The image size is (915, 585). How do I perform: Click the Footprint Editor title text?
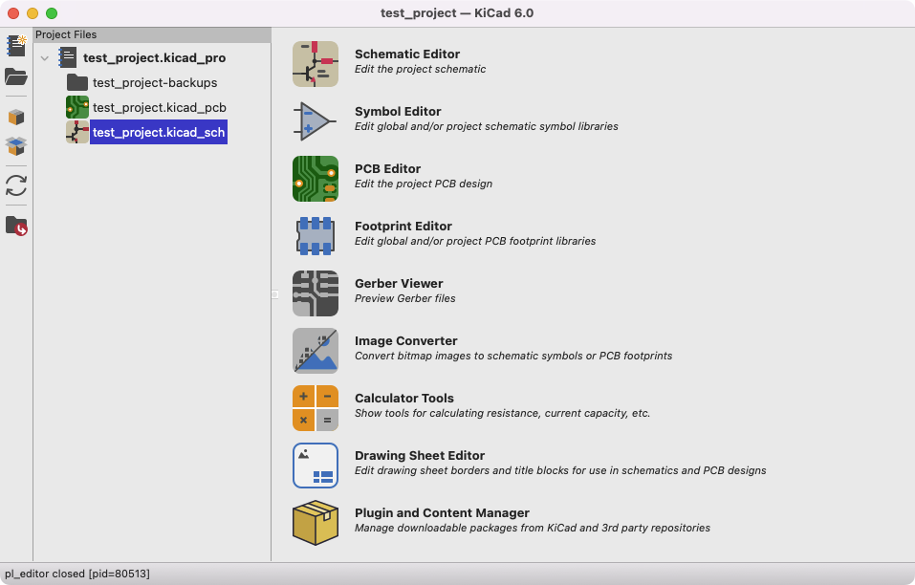point(403,226)
